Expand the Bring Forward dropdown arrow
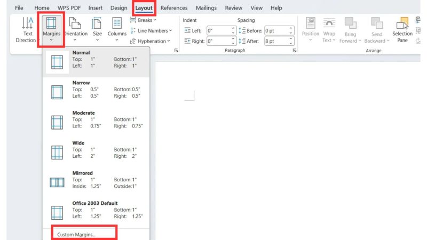The height and width of the screenshot is (240, 427). [x=360, y=41]
